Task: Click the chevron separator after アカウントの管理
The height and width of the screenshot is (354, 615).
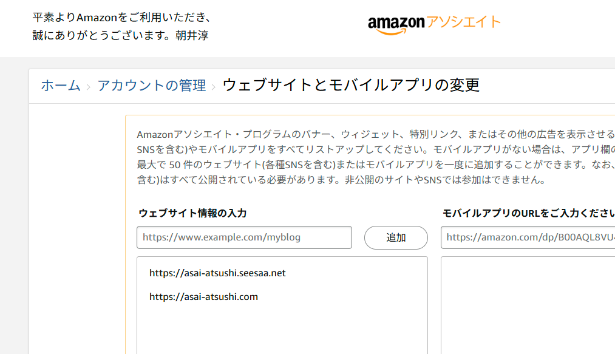Action: (214, 87)
